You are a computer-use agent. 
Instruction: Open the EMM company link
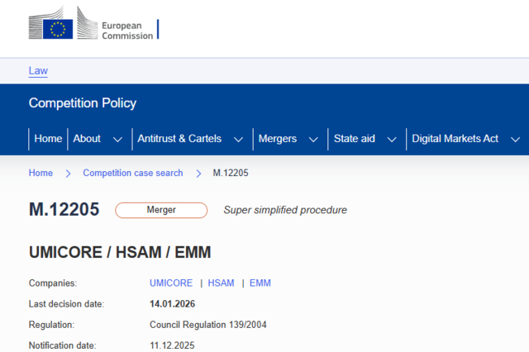[260, 283]
